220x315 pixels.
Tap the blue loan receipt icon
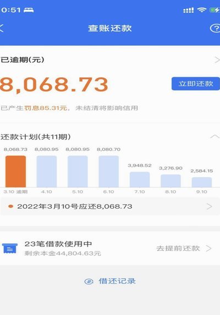point(10,248)
